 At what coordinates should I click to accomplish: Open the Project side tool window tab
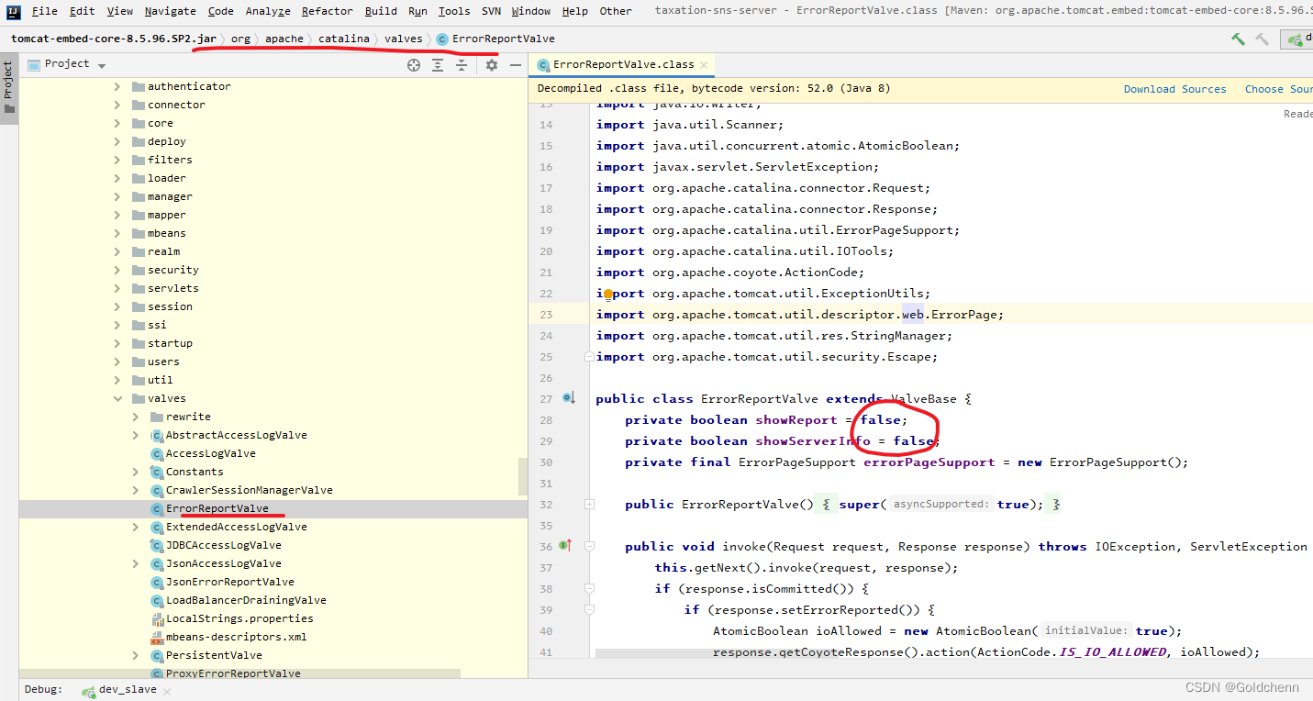[x=9, y=88]
